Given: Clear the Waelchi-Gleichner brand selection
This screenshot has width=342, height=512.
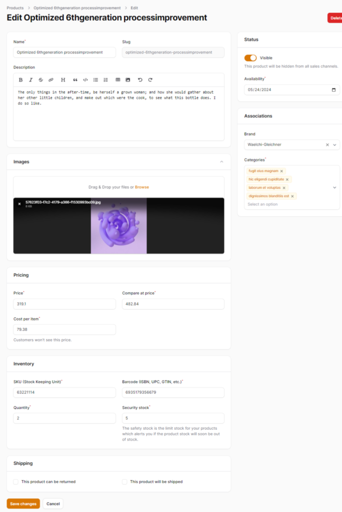Looking at the screenshot, I should coord(328,144).
